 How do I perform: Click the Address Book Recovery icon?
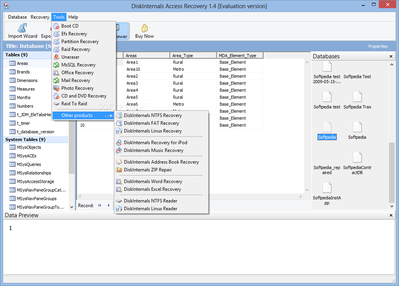click(119, 162)
